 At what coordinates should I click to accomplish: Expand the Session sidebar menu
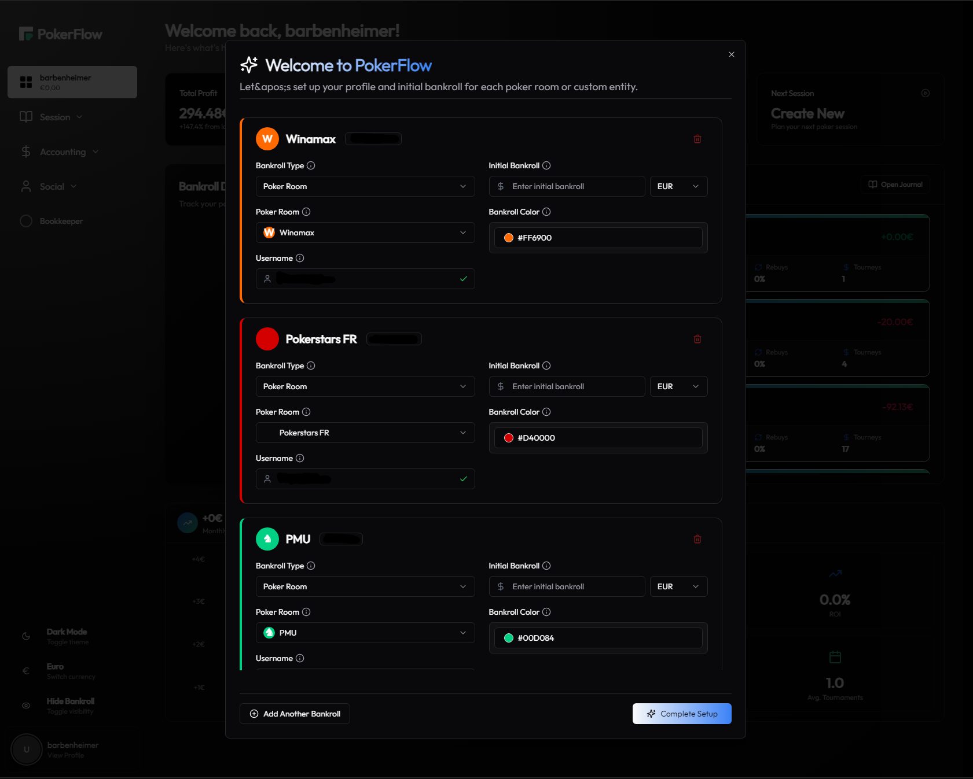[x=51, y=117]
